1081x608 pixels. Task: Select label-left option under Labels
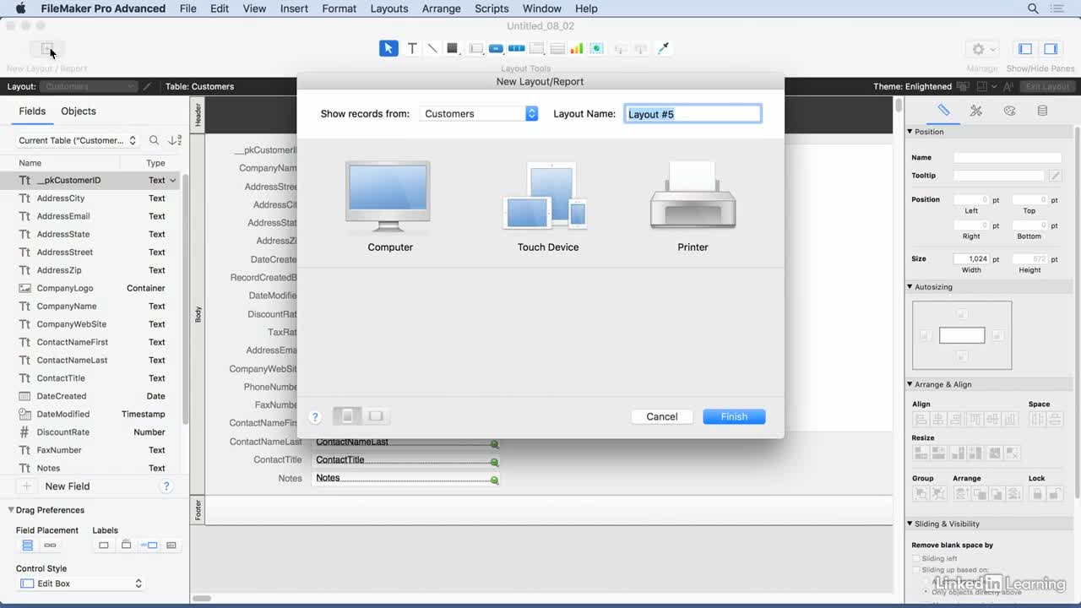(149, 546)
